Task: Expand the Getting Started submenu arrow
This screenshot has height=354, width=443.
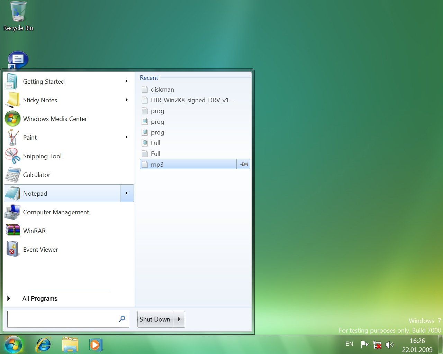Action: tap(127, 81)
